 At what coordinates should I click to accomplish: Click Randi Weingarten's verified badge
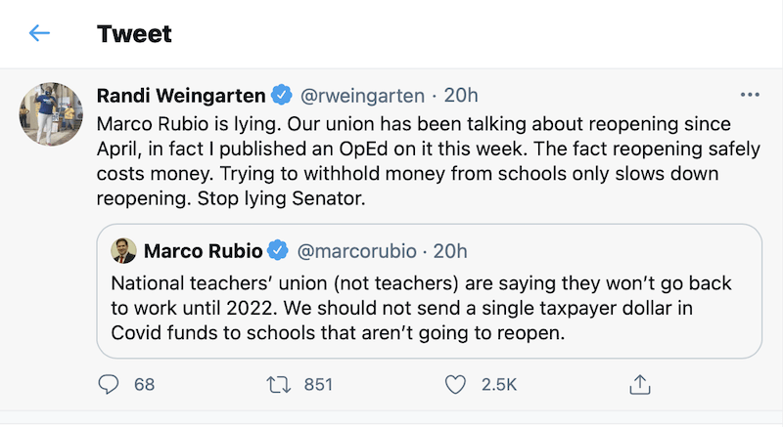pos(282,96)
